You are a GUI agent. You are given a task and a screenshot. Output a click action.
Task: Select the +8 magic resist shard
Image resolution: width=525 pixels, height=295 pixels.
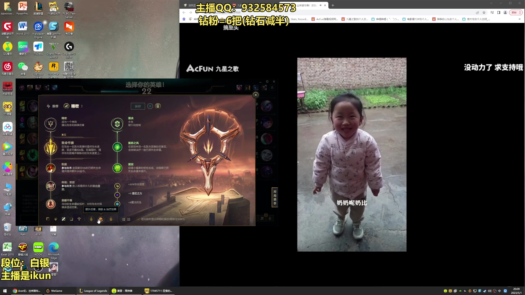[x=117, y=204]
